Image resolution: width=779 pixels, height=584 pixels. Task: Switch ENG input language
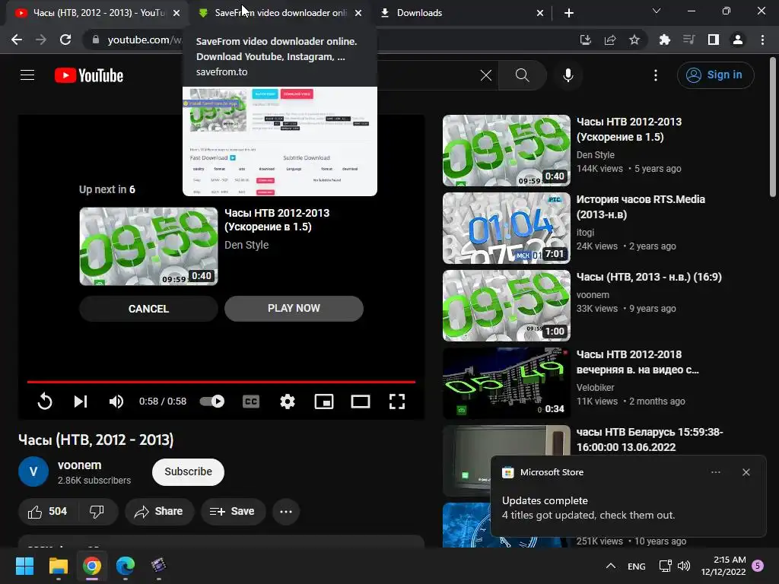click(x=637, y=566)
